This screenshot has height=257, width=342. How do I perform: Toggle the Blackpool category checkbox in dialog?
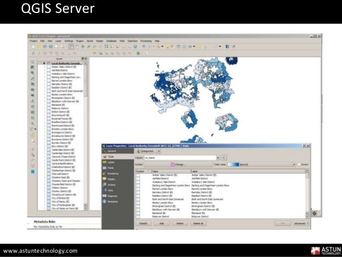tap(138, 213)
